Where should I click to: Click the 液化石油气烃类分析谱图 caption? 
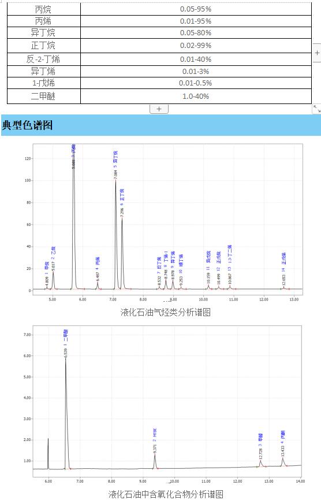pyautogui.click(x=166, y=312)
